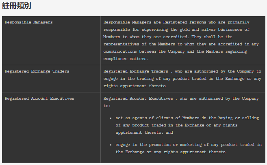Select the Responsible Managers row label
Image resolution: width=267 pixels, height=165 pixels.
(28, 22)
